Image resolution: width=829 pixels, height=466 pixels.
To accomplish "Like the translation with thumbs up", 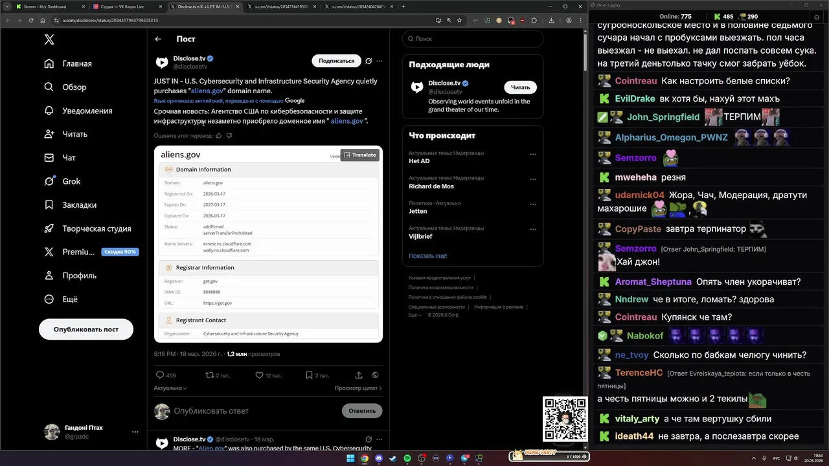I will pyautogui.click(x=218, y=136).
